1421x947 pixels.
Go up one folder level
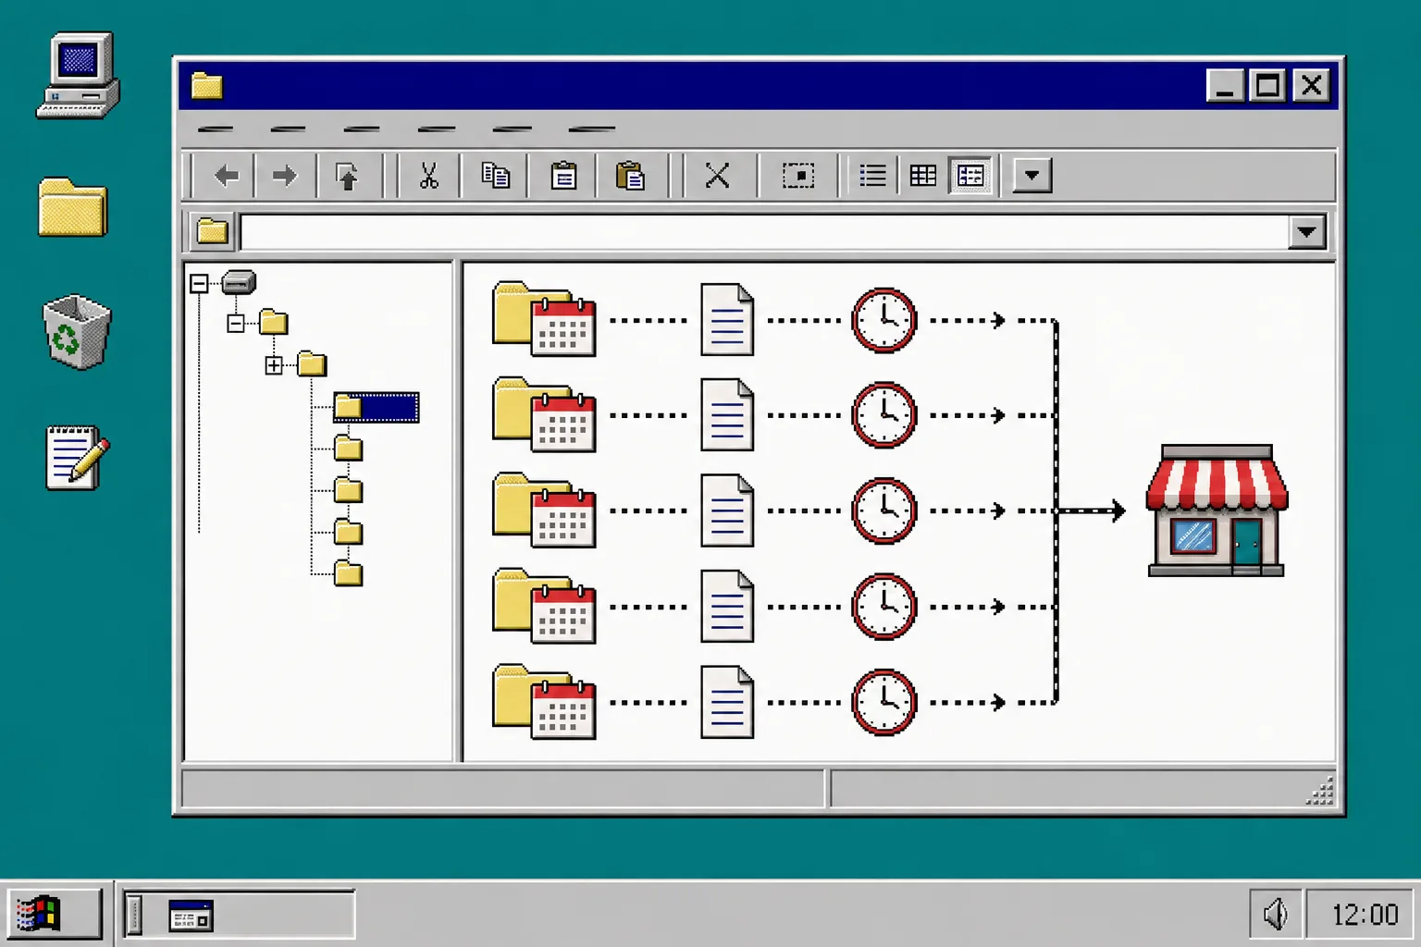tap(348, 176)
